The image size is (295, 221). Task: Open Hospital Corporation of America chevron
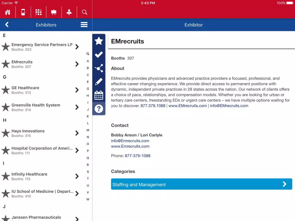point(77,150)
